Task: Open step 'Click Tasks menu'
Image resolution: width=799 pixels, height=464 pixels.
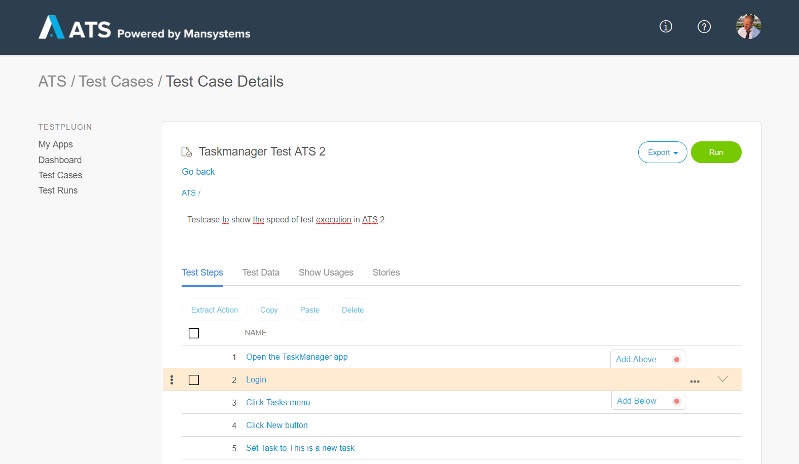Action: pos(278,402)
